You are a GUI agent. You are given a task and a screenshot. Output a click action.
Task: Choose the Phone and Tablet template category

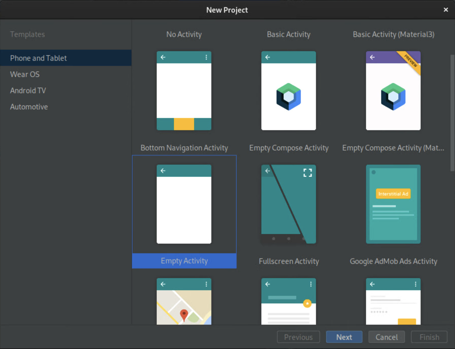38,58
